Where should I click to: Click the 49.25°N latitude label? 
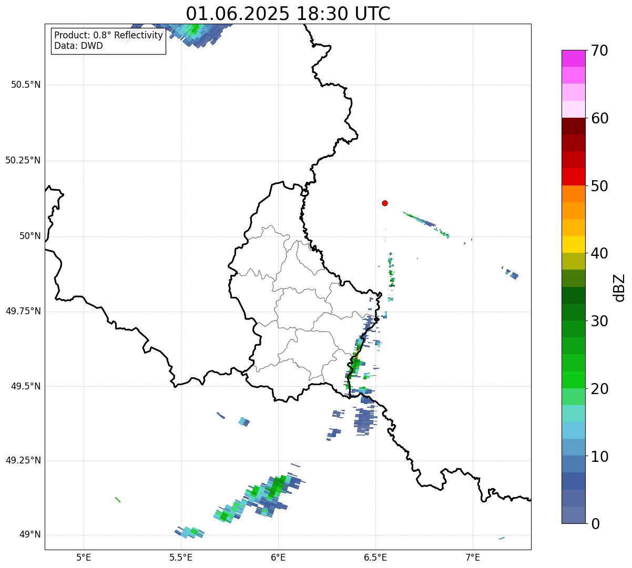[23, 461]
